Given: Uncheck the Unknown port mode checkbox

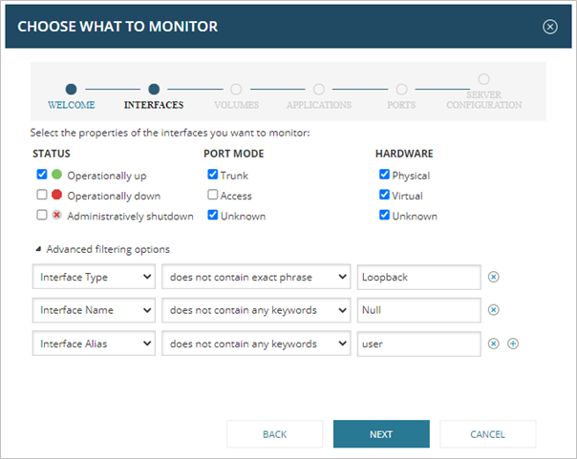Looking at the screenshot, I should coord(213,215).
